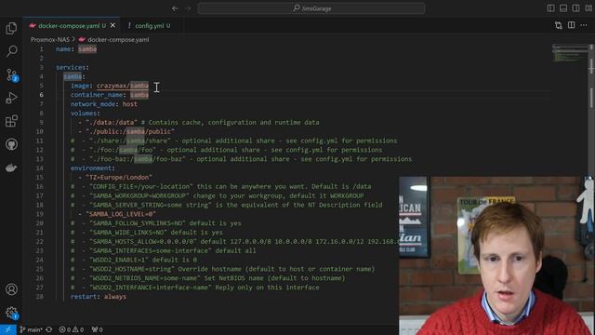Click line number 28 in the gutter
The height and width of the screenshot is (335, 595).
40,297
